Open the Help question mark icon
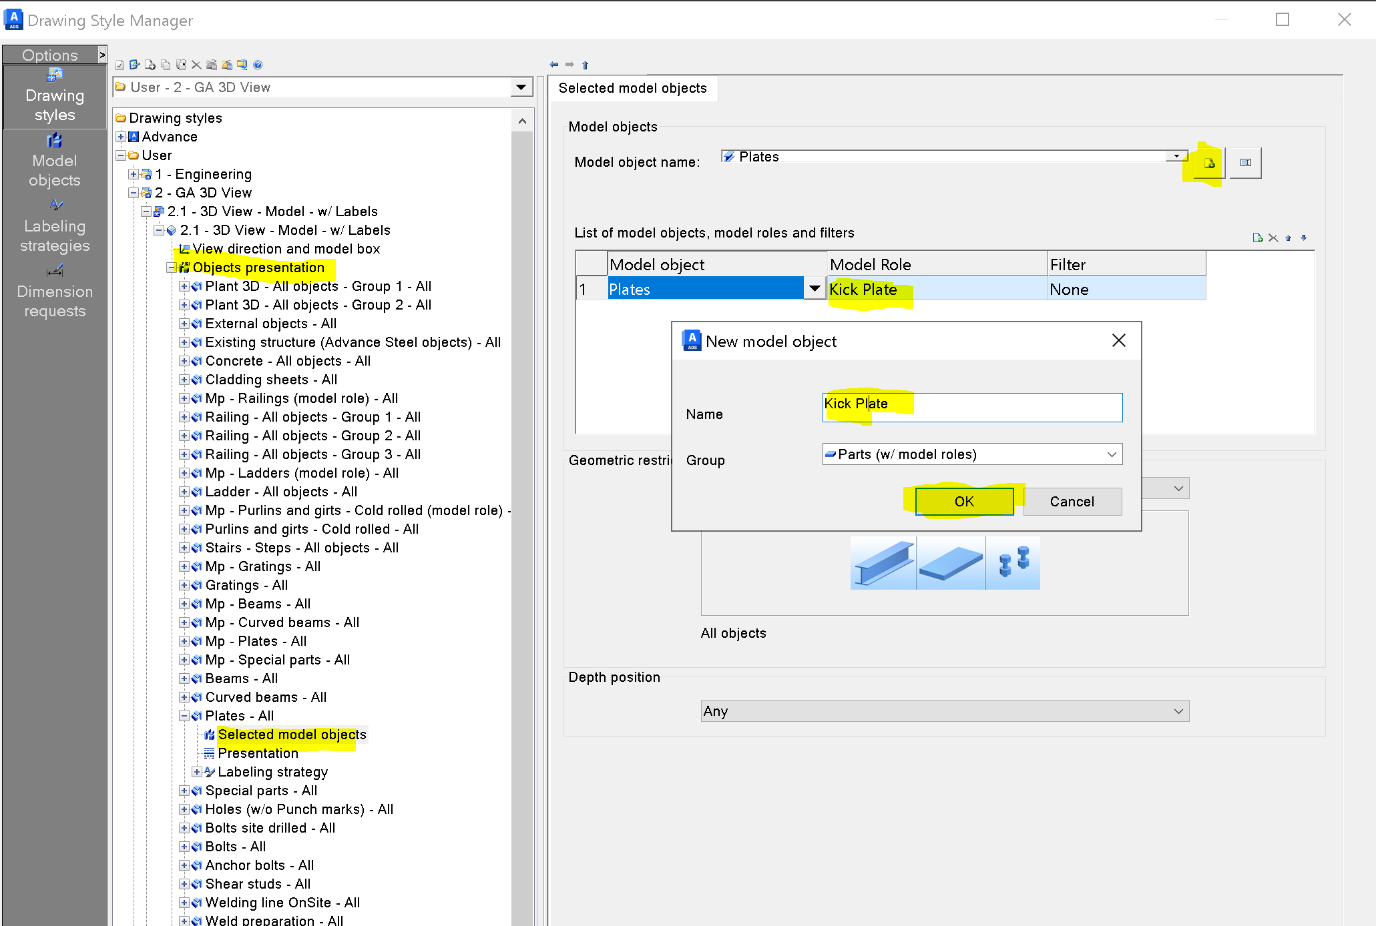The height and width of the screenshot is (926, 1376). pos(258,64)
